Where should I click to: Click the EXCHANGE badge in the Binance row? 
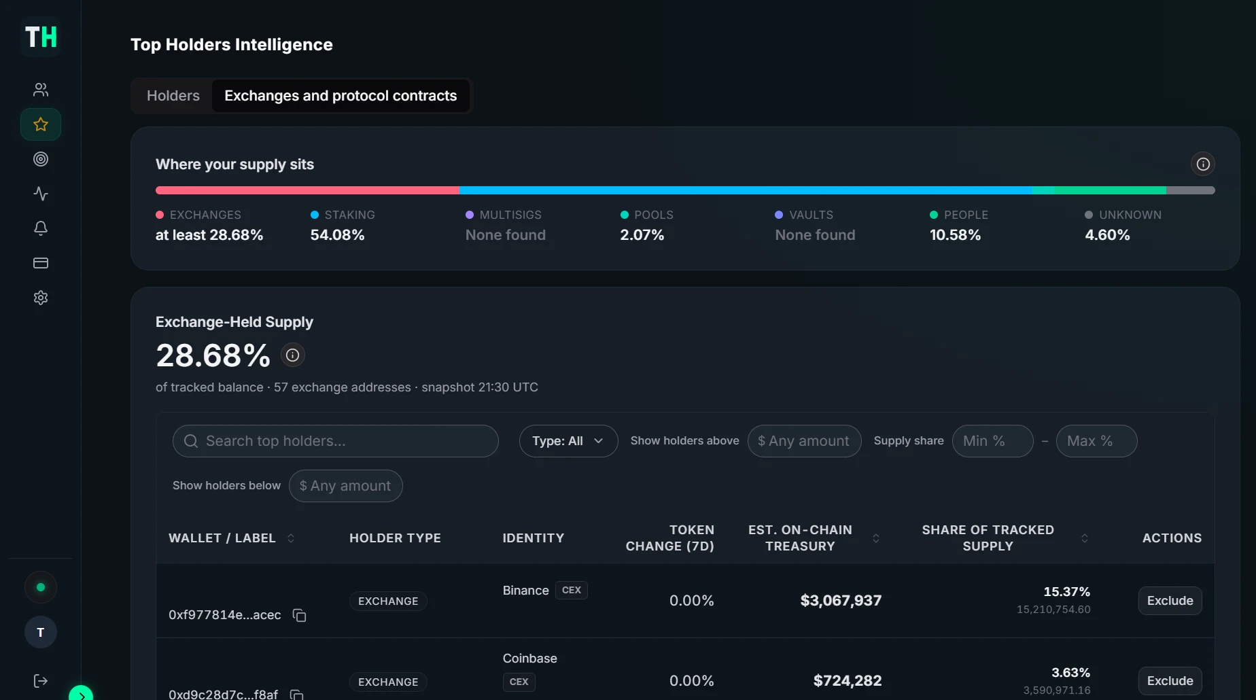(388, 601)
